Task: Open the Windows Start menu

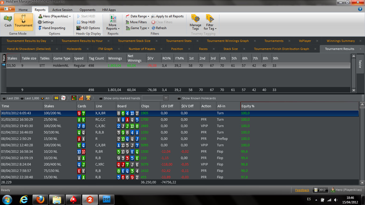Action: (x=7, y=199)
